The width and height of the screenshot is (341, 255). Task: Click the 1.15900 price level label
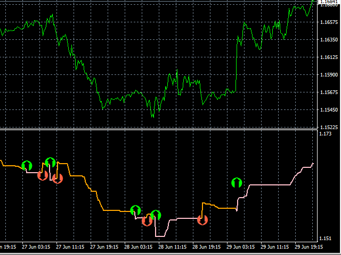[x=329, y=75]
